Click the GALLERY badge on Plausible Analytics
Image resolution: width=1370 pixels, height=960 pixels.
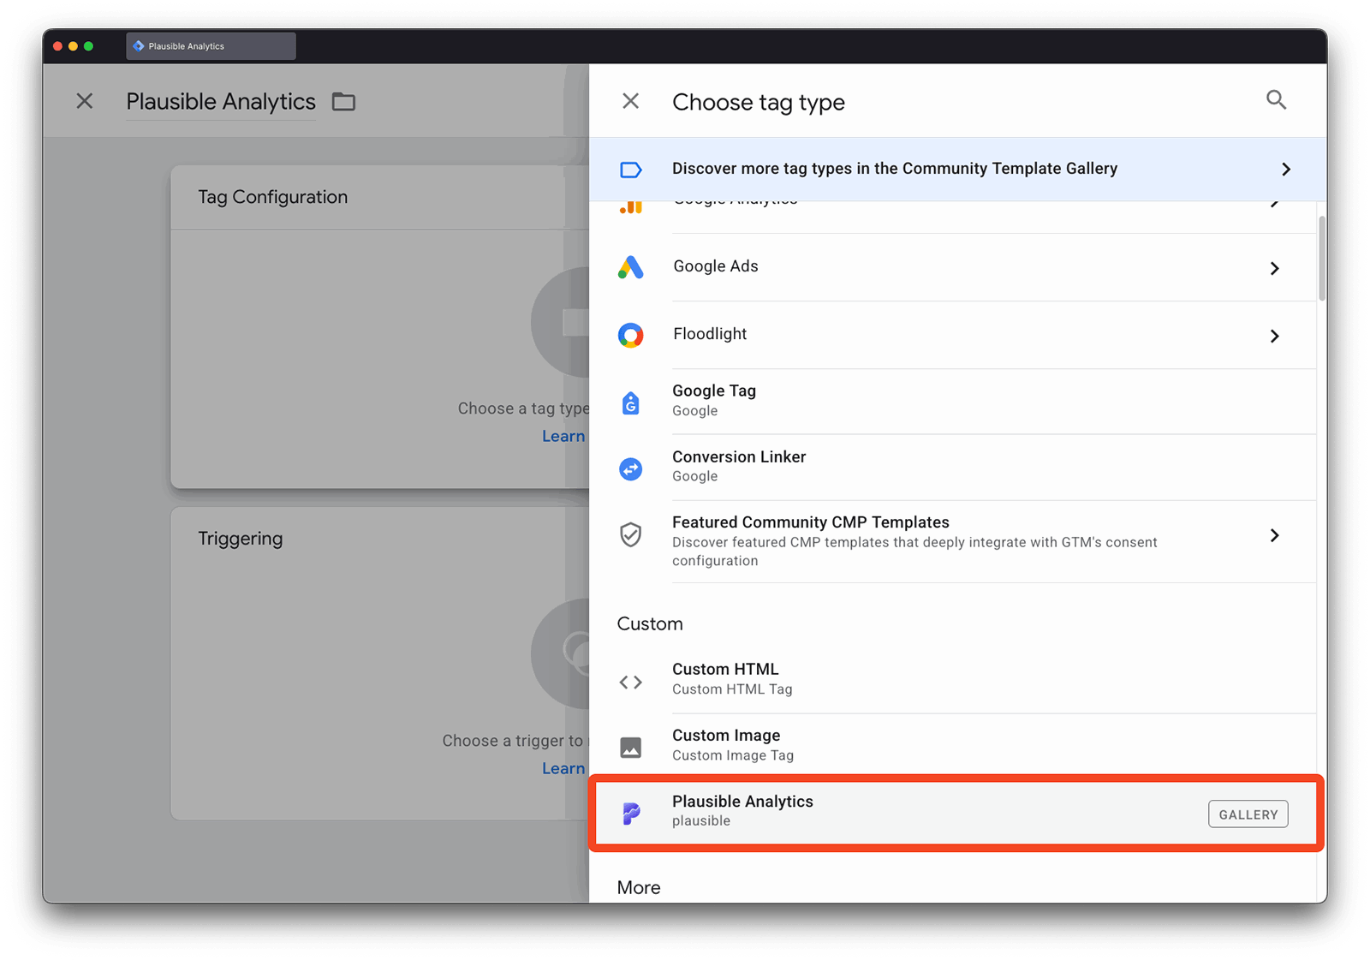pyautogui.click(x=1248, y=814)
